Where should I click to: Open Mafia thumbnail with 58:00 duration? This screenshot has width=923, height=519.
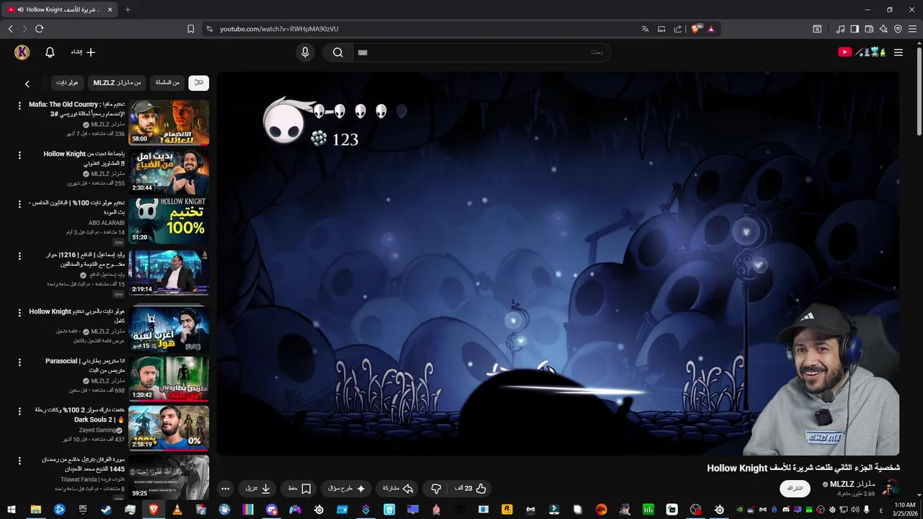(x=169, y=122)
